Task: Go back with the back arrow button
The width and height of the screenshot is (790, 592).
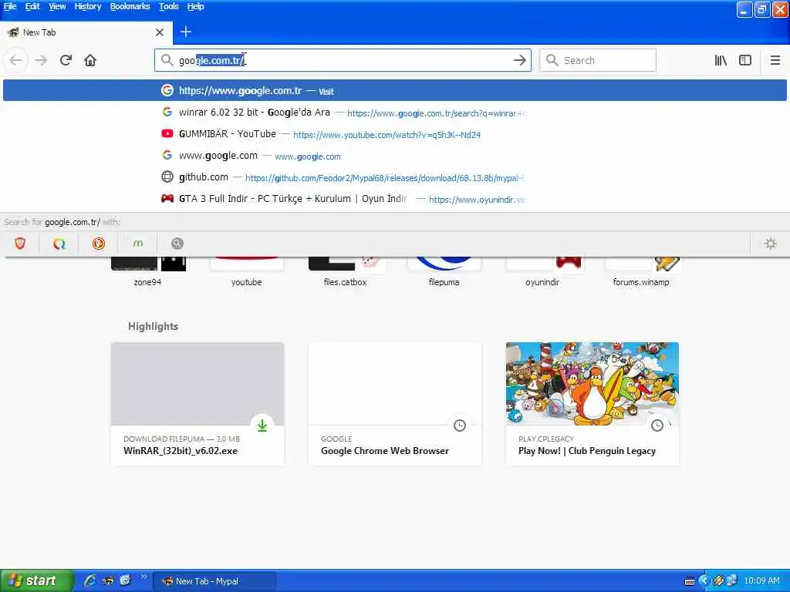Action: pos(15,60)
